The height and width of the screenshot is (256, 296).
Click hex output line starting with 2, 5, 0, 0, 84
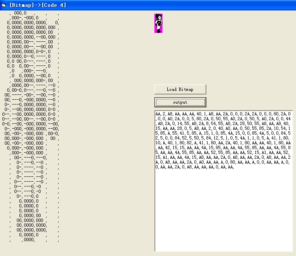tap(223, 138)
